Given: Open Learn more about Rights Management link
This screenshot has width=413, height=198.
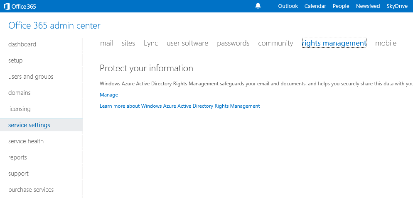Looking at the screenshot, I should pyautogui.click(x=179, y=106).
